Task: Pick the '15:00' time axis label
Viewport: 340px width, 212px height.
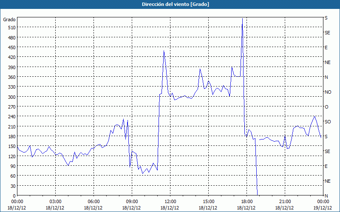Action: coord(208,202)
